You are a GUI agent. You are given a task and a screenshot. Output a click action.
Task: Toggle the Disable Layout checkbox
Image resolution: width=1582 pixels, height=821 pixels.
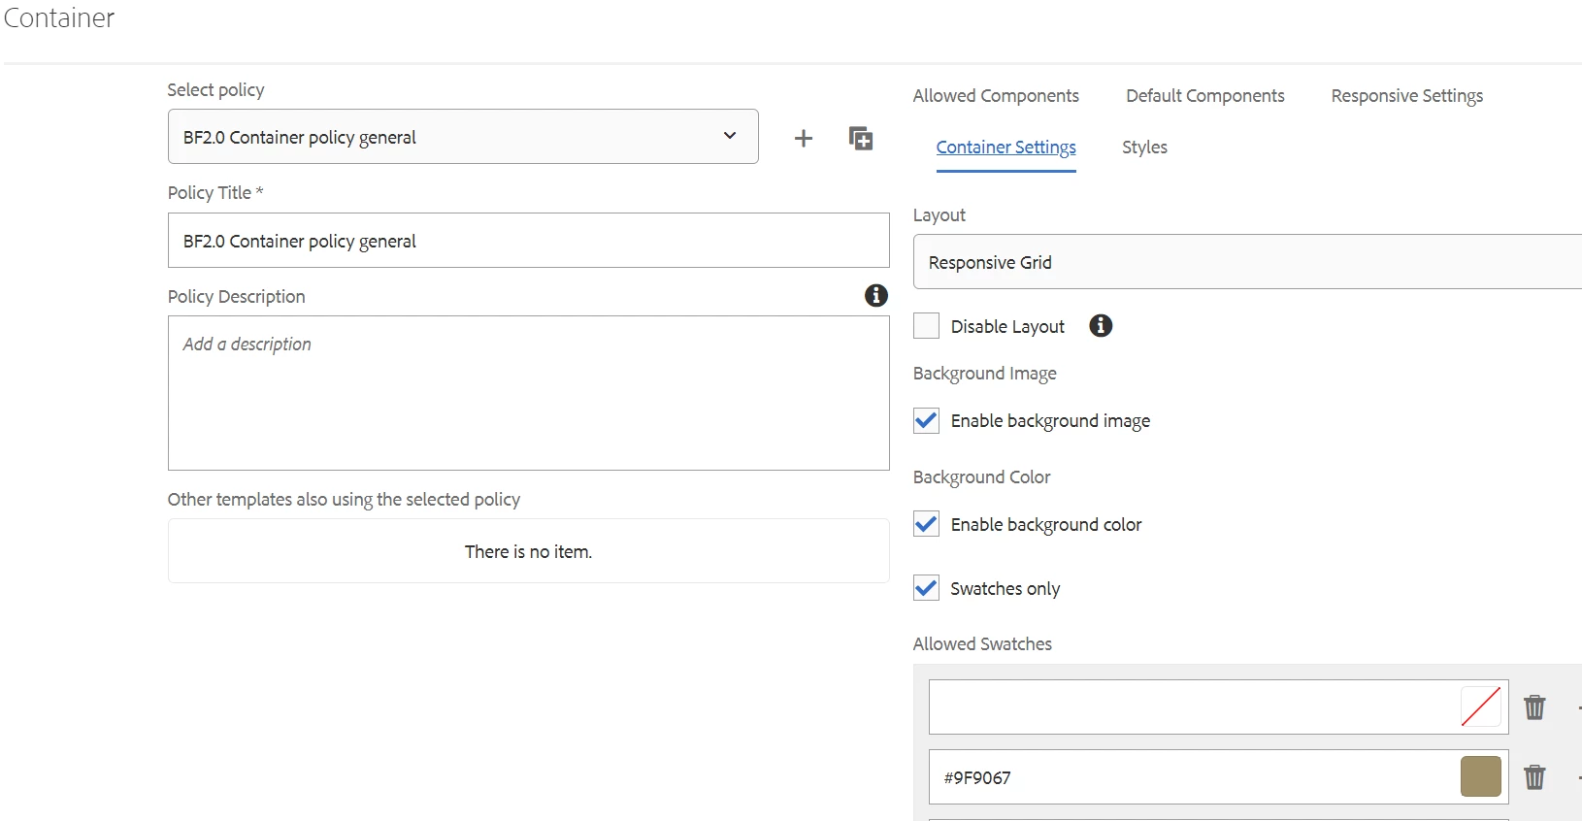927,326
